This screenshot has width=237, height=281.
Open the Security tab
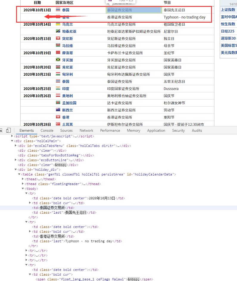178,131
